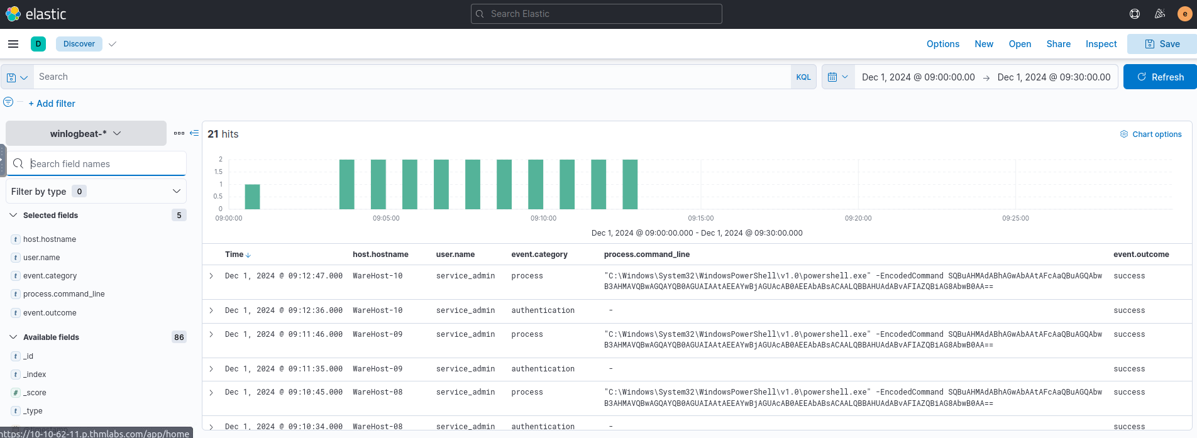Click the Elastic logo

[36, 14]
